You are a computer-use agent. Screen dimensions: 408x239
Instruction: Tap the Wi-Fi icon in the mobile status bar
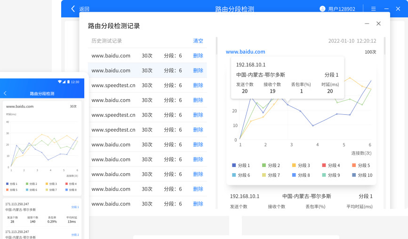tap(60, 82)
